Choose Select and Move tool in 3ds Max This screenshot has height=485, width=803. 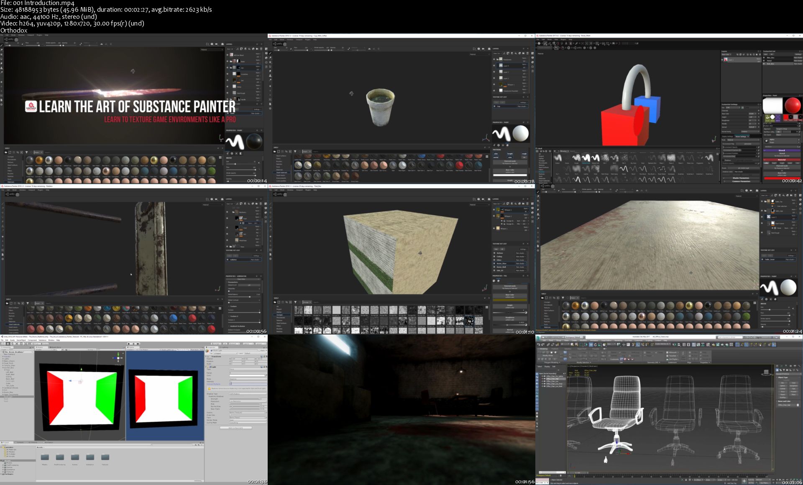coord(591,345)
